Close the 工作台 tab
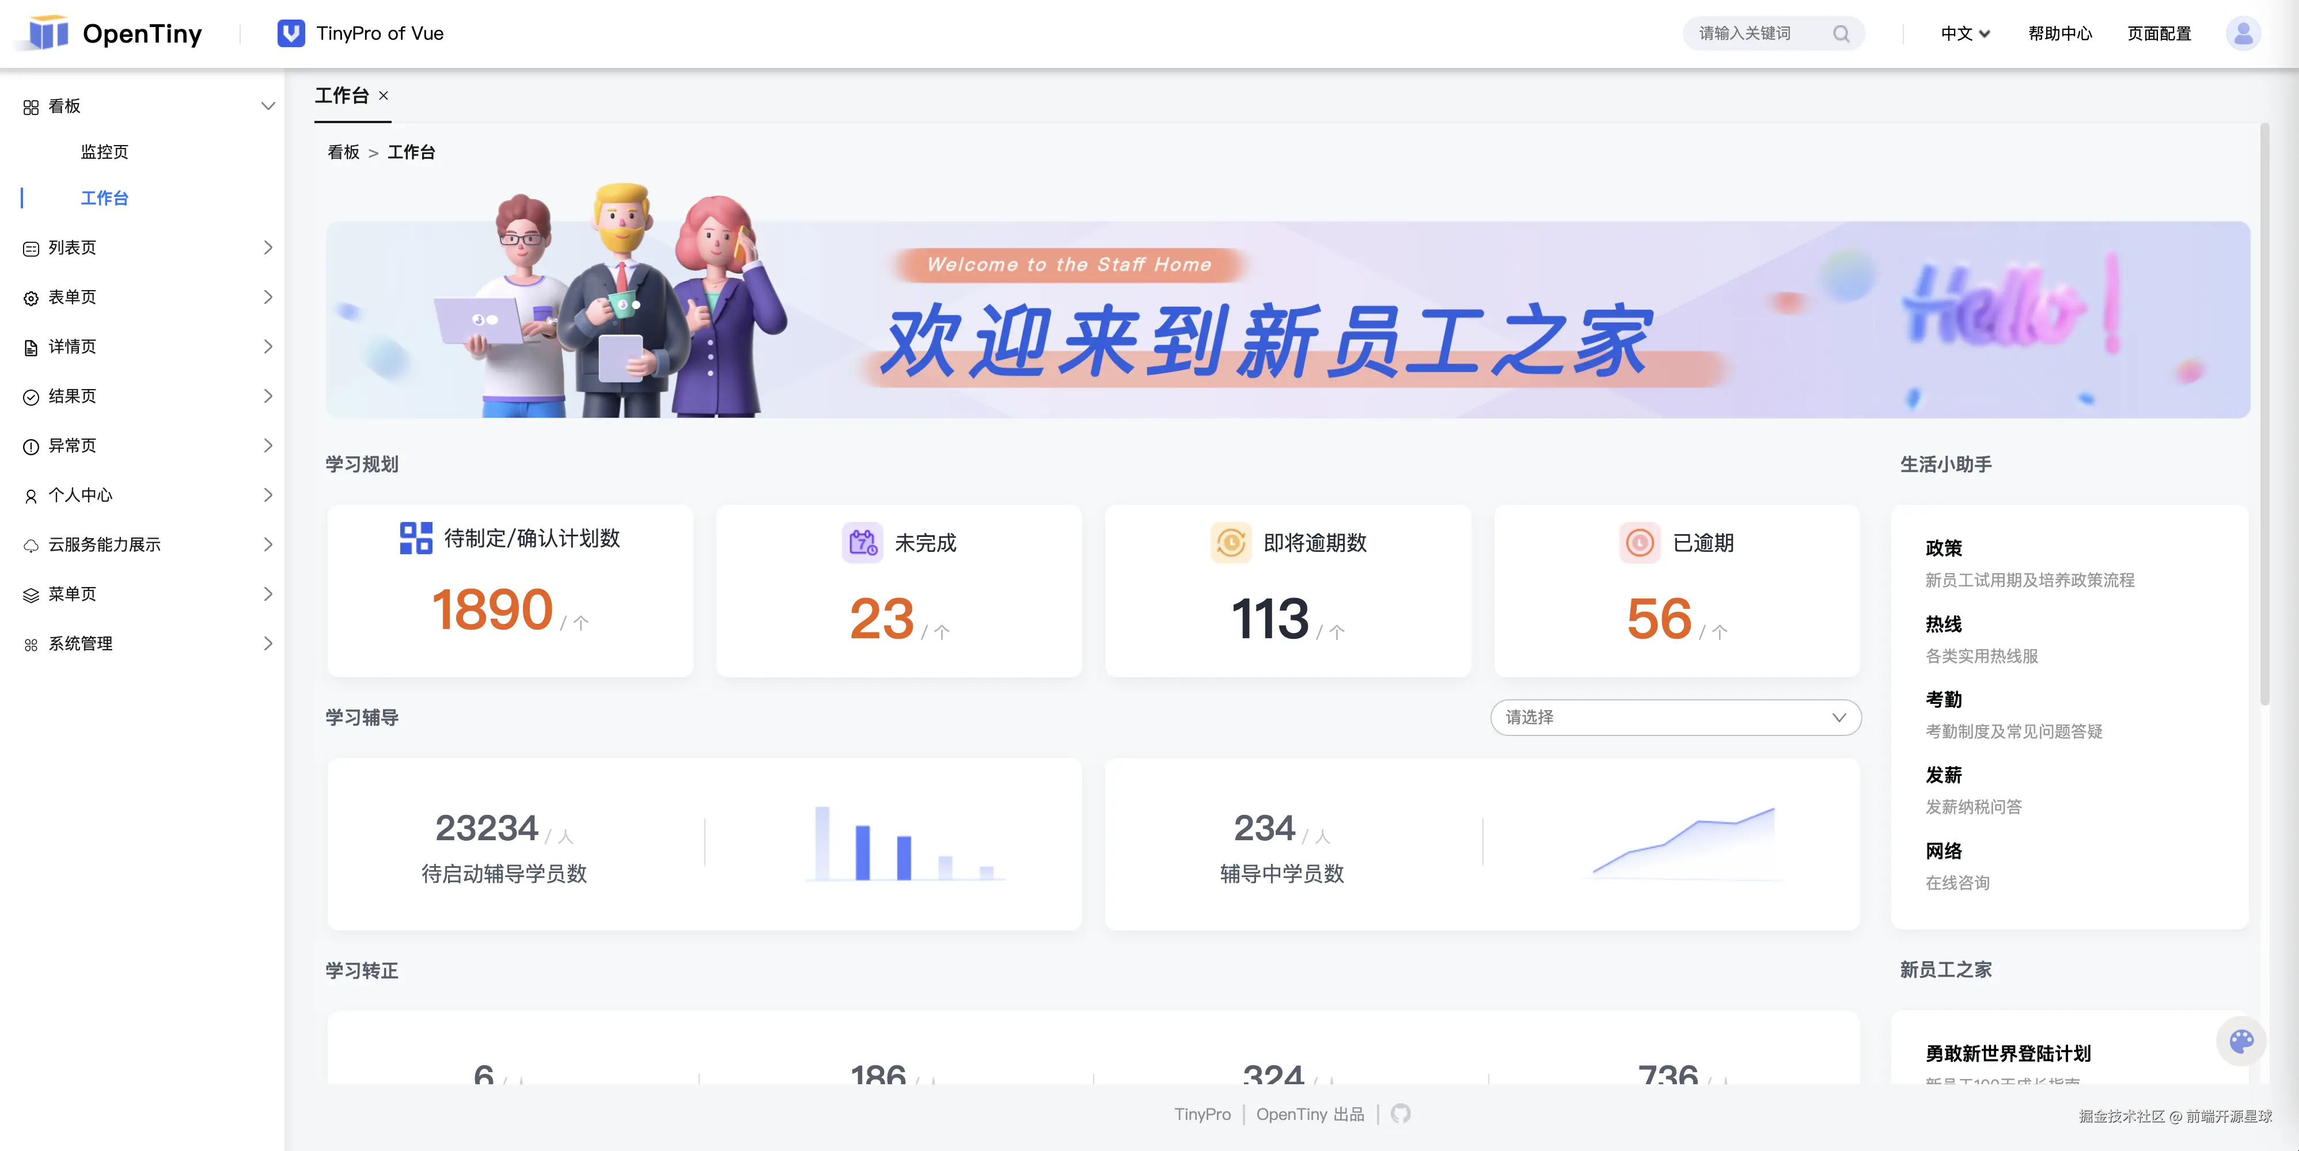 (384, 96)
